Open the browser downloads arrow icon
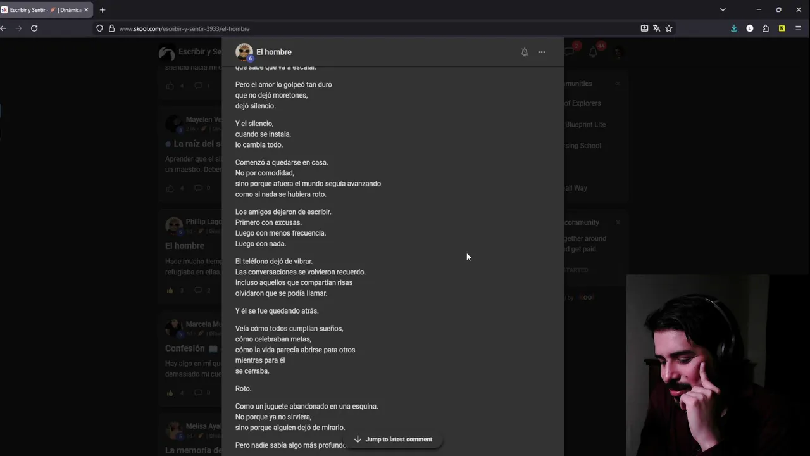This screenshot has height=456, width=810. point(734,28)
